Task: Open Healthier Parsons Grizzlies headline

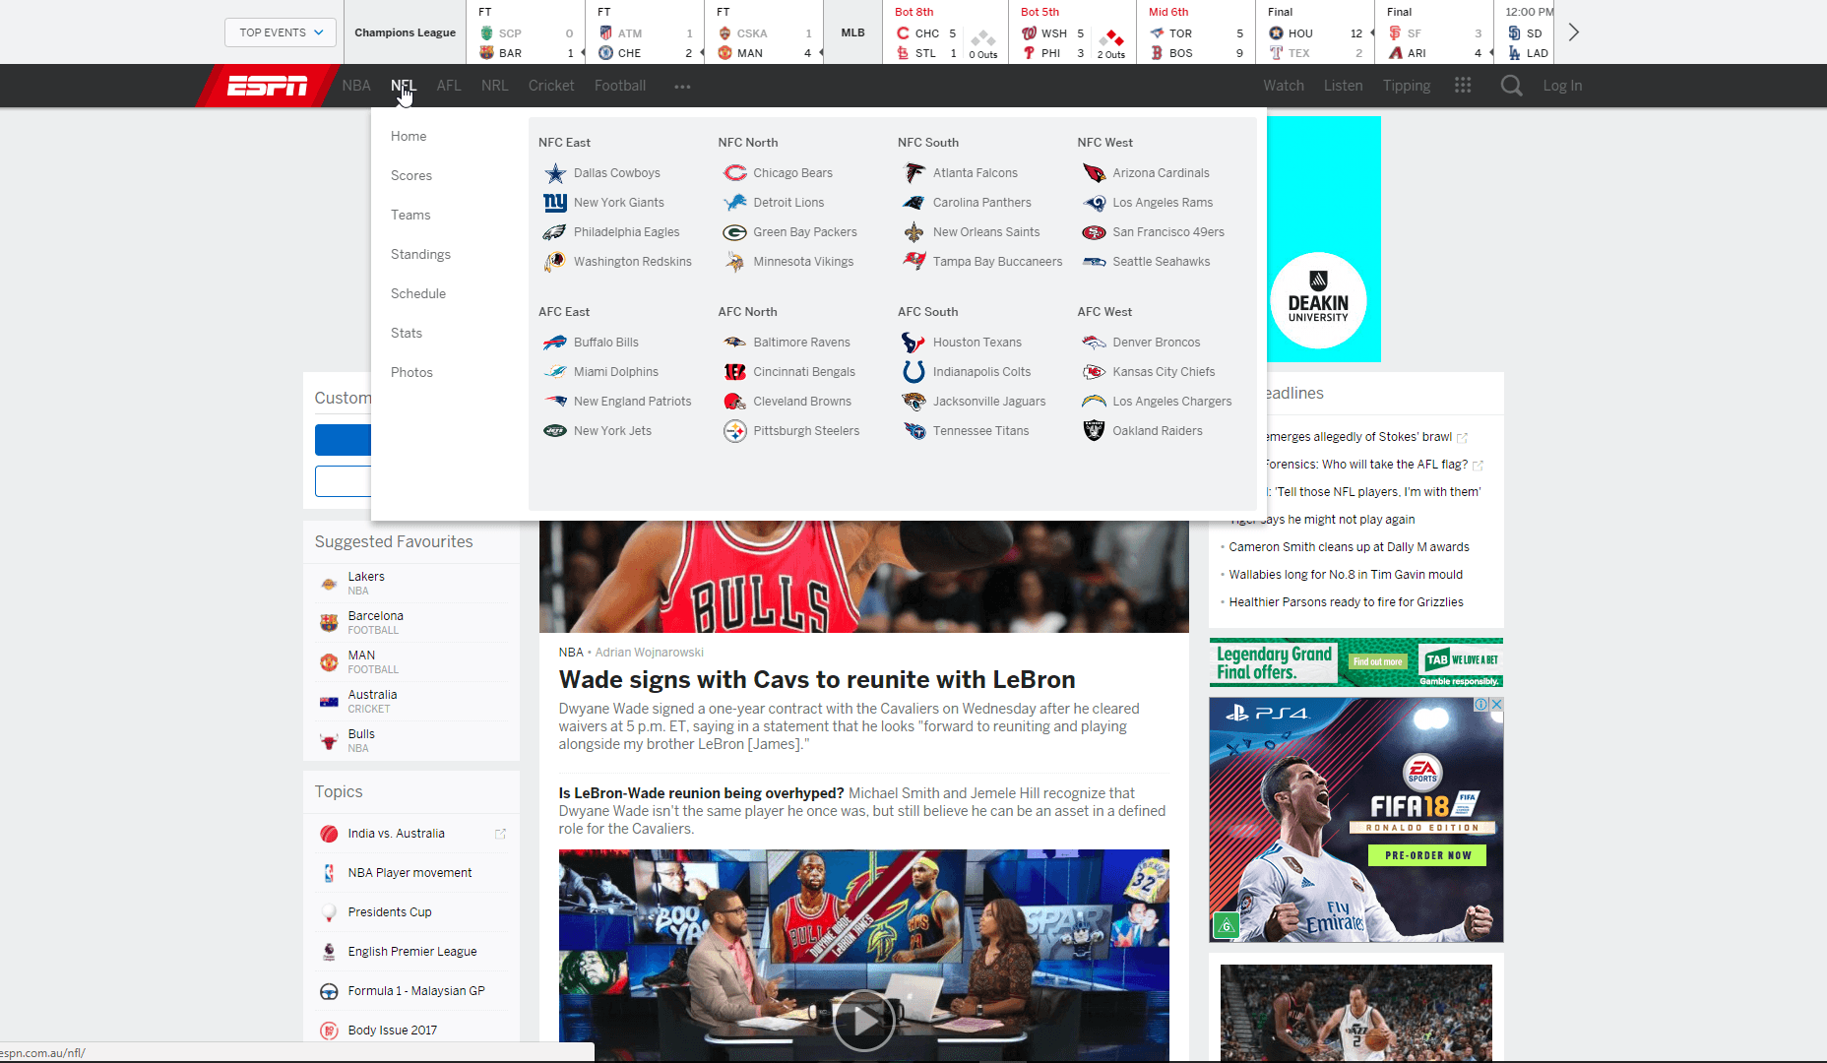Action: coord(1346,602)
